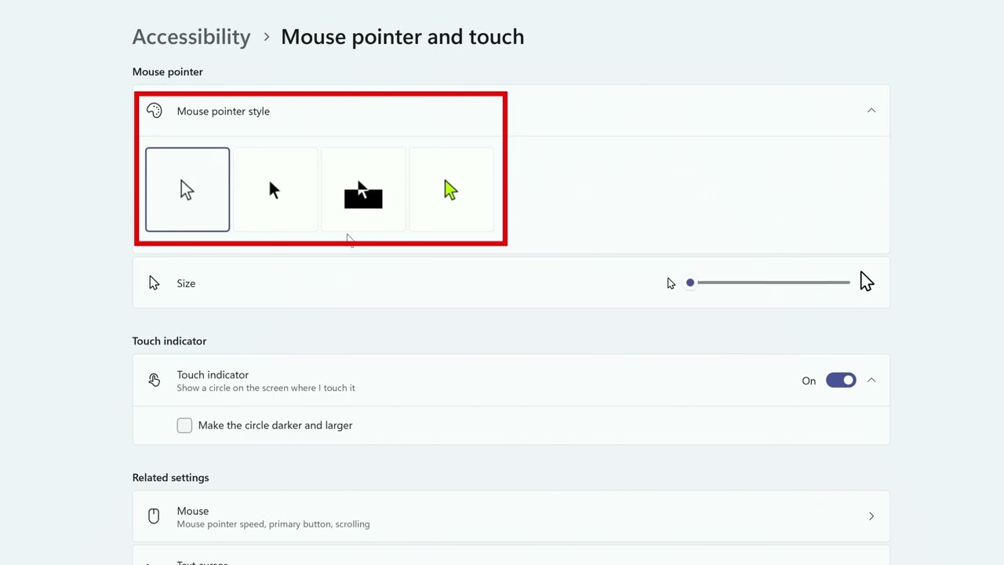Screen dimensions: 1004x565
Task: Turn off the Touch indicator toggle
Action: (x=841, y=381)
